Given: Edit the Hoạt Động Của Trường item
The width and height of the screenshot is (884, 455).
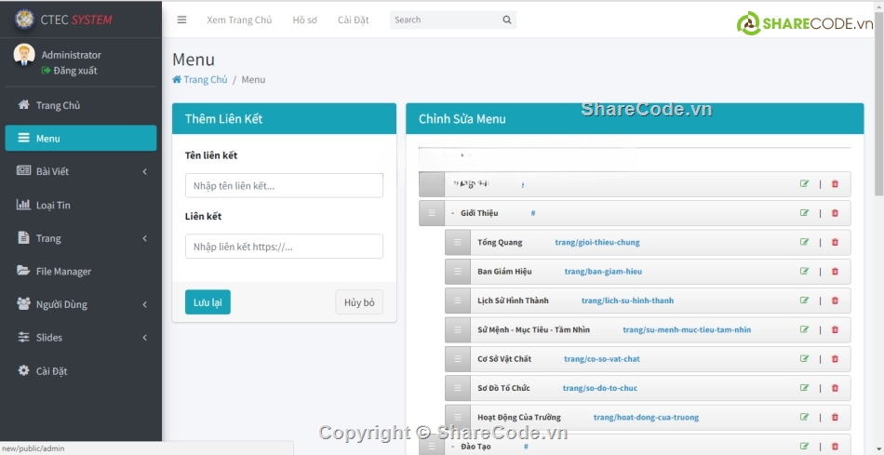Looking at the screenshot, I should point(805,417).
